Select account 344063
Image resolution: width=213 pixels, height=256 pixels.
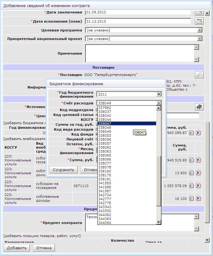[127, 218]
